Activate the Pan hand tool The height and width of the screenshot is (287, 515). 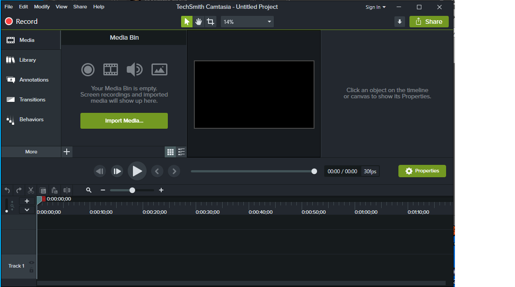pos(198,22)
